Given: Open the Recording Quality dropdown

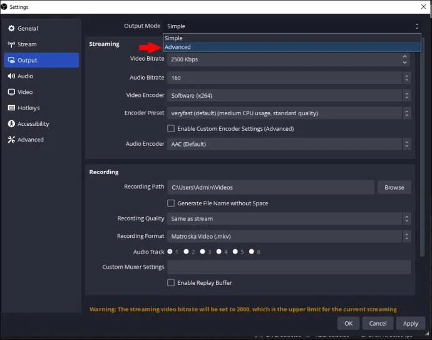Looking at the screenshot, I should pos(289,219).
